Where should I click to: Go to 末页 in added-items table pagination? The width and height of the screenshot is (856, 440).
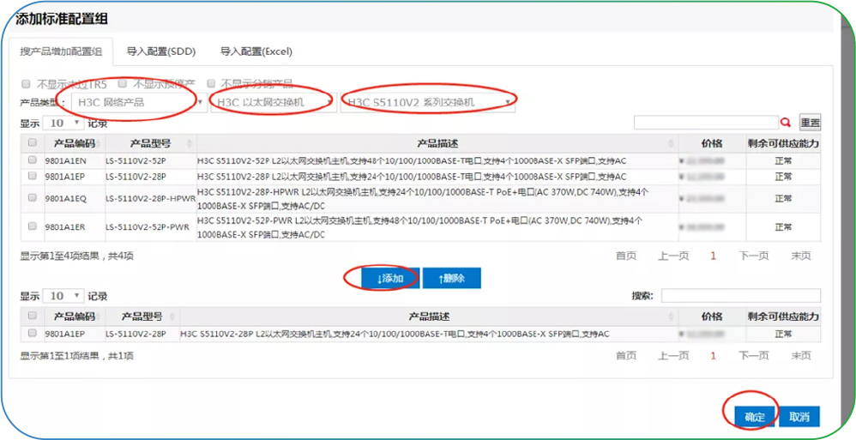click(x=801, y=355)
